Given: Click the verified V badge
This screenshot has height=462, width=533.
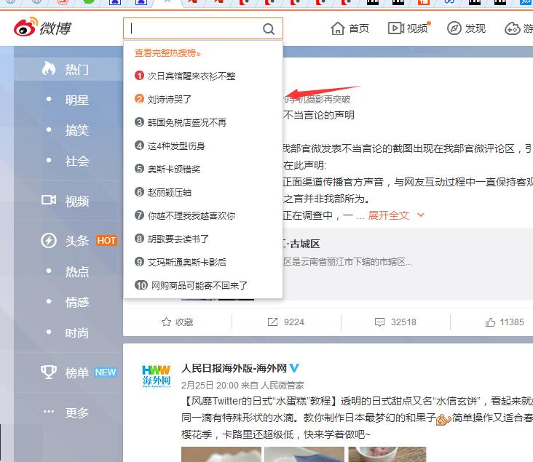Looking at the screenshot, I should [294, 368].
